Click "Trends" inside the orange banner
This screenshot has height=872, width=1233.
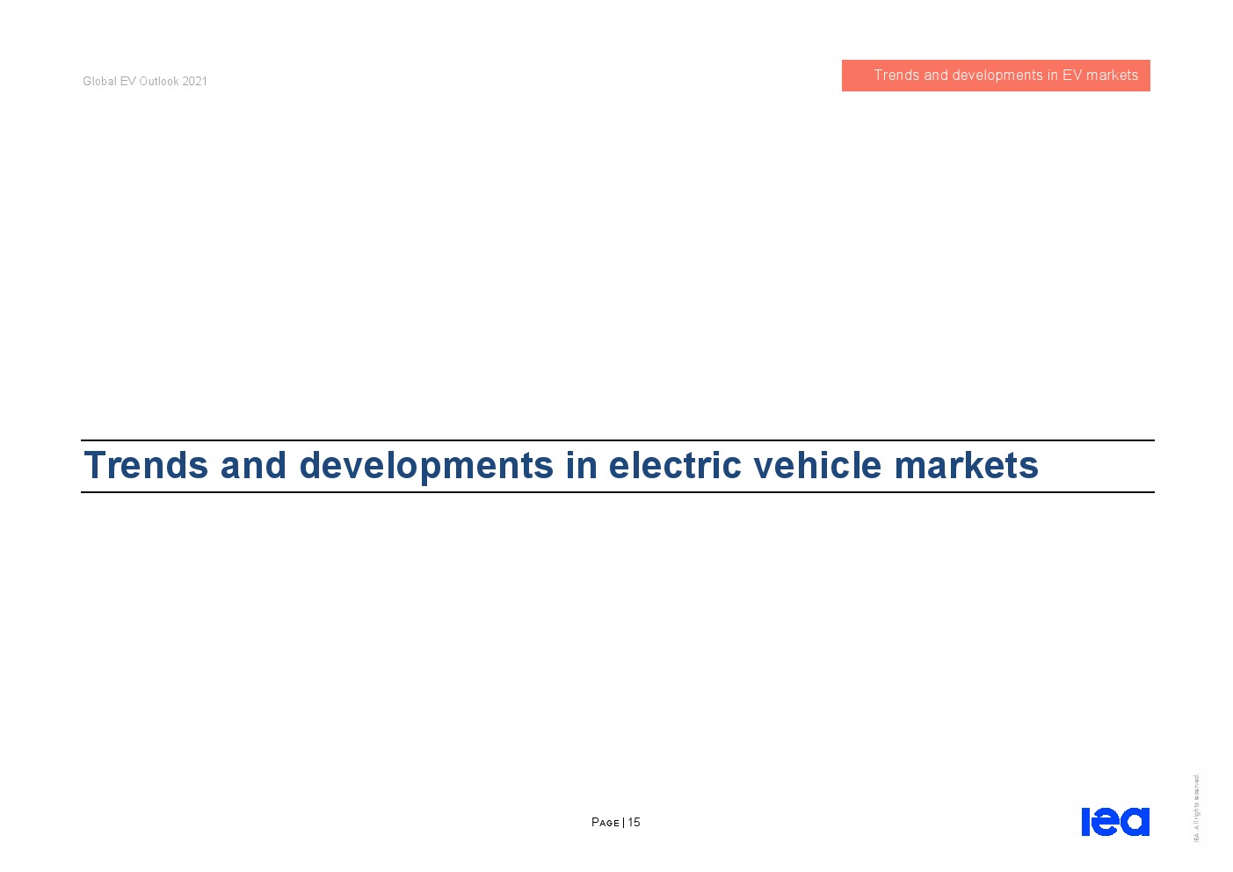[x=896, y=76]
